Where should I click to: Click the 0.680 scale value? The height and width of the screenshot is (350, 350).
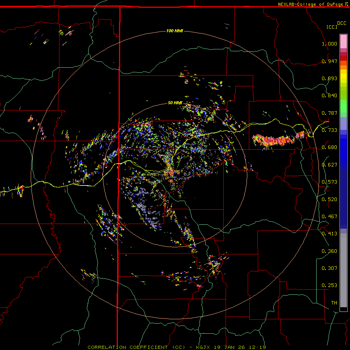[329, 147]
